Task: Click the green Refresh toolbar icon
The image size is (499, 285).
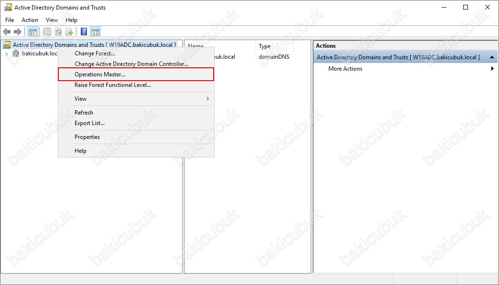Action: tap(59, 32)
